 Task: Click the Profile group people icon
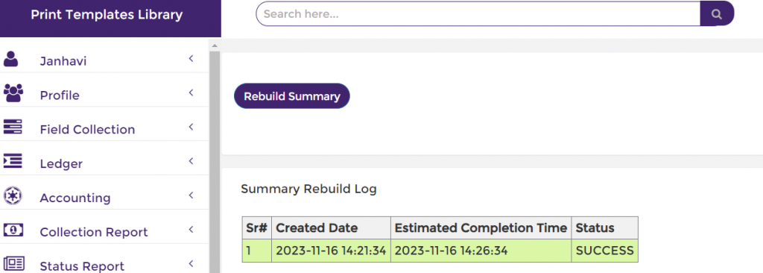pos(13,93)
